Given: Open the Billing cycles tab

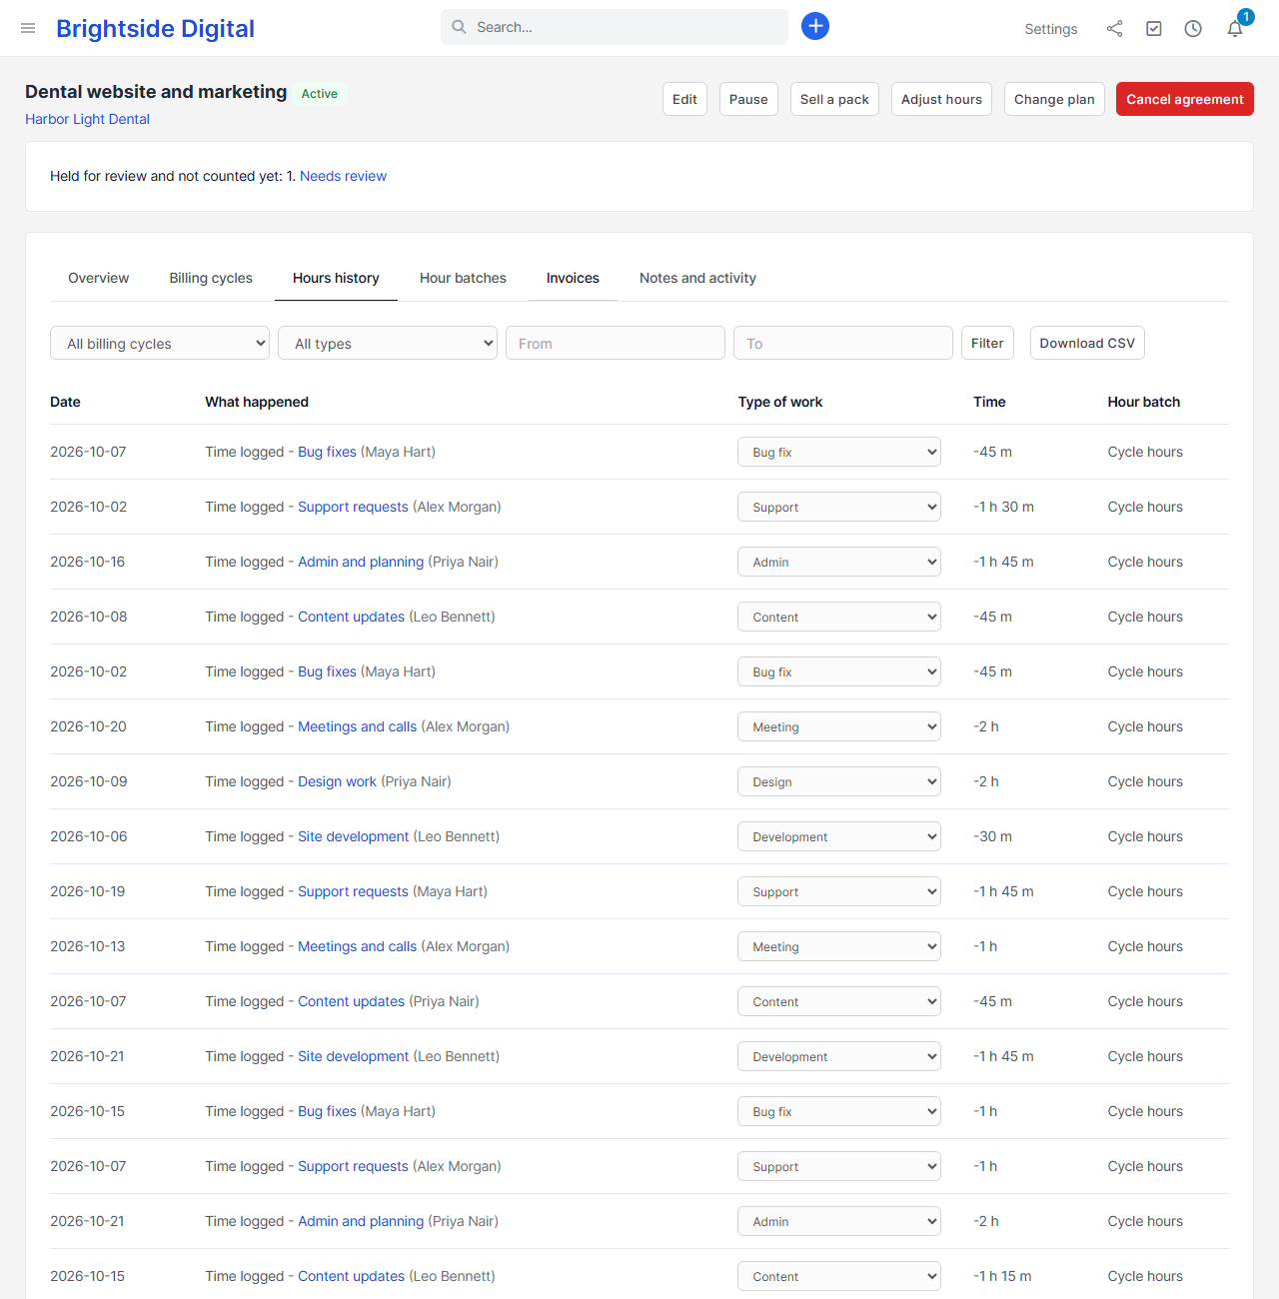Looking at the screenshot, I should [211, 278].
